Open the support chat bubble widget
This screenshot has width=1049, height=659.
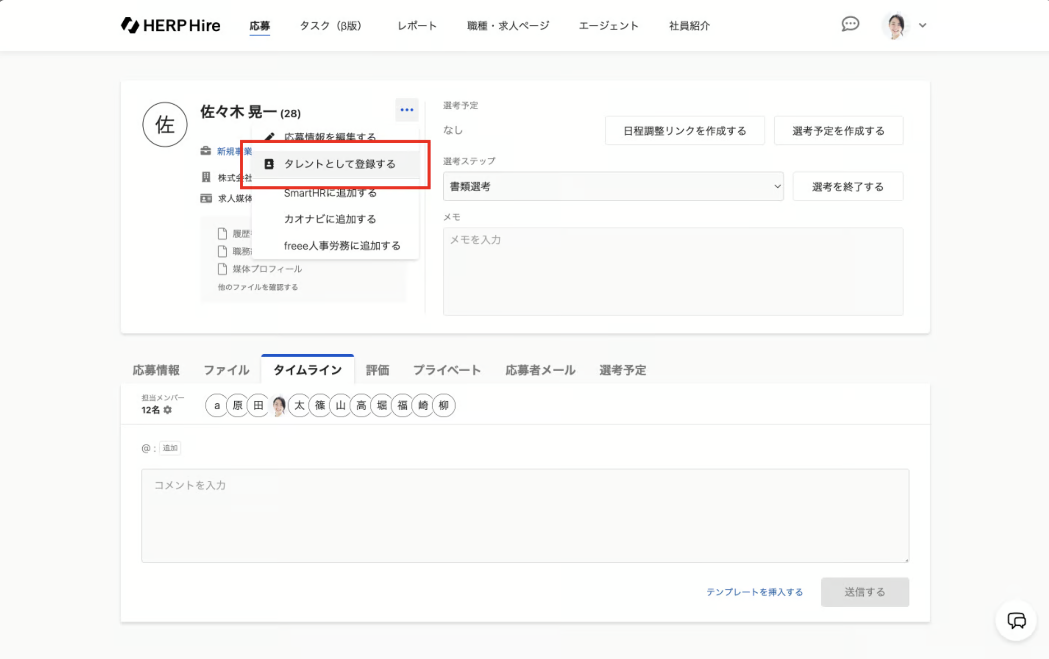coord(1016,620)
